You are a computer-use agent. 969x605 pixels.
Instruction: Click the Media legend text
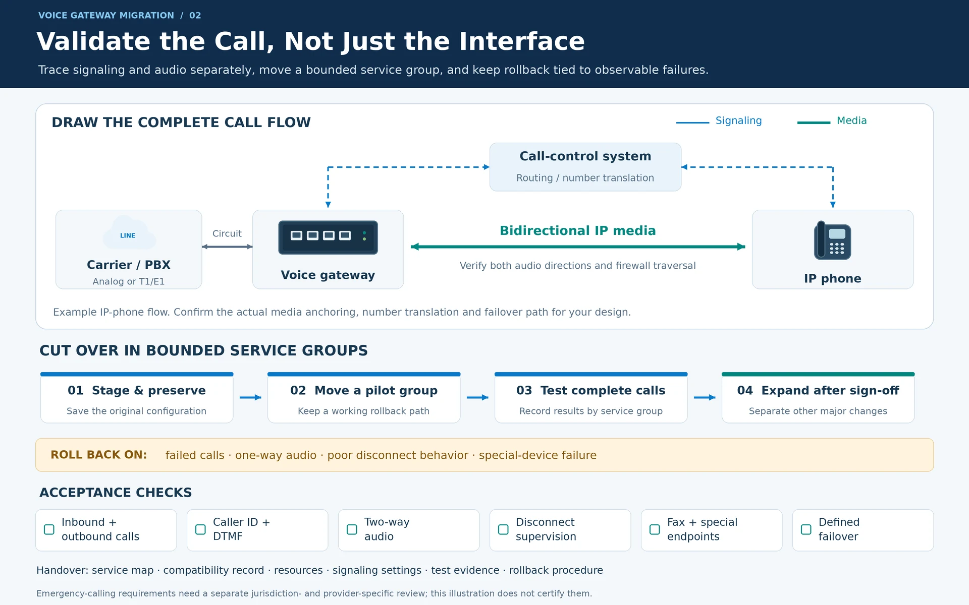pos(852,120)
